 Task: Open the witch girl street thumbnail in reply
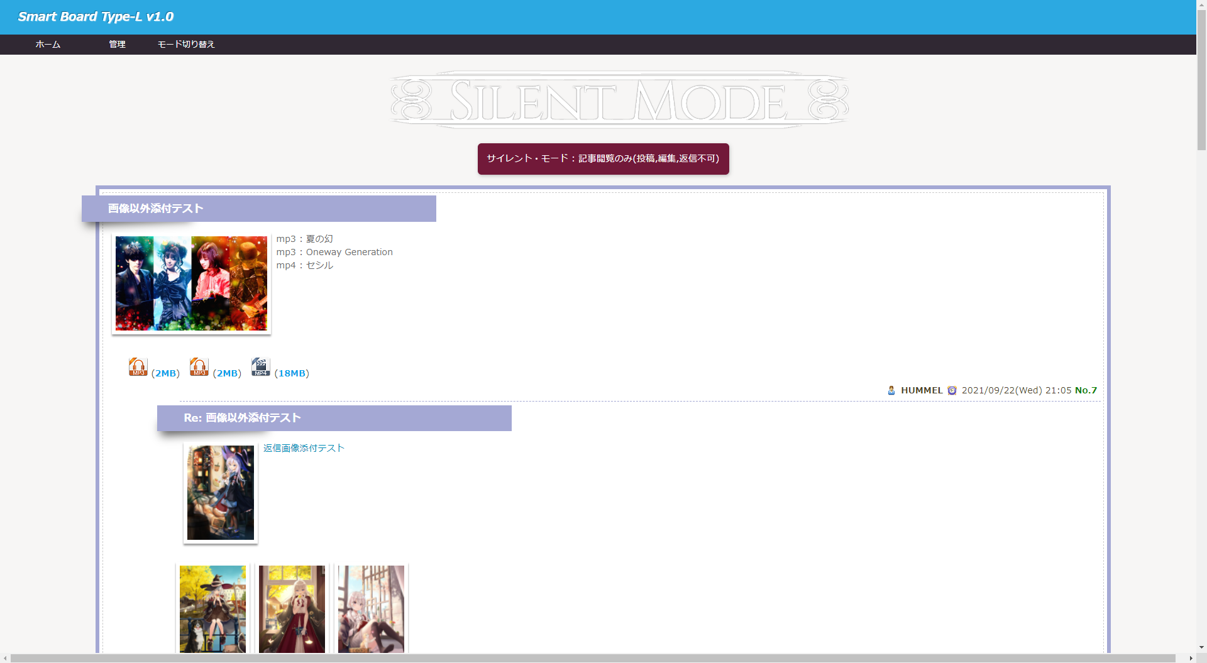[x=221, y=493]
